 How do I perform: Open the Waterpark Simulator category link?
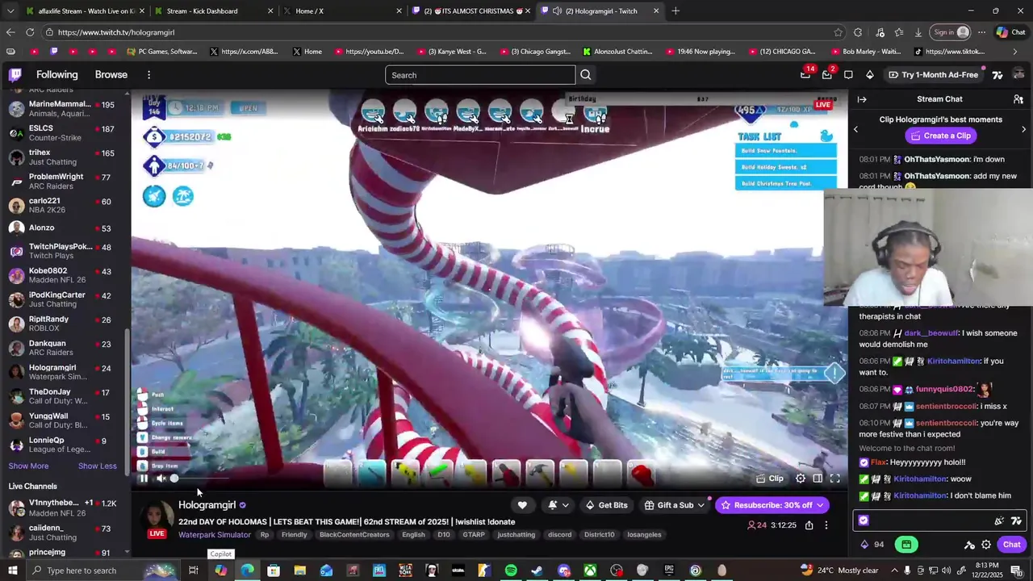click(215, 535)
